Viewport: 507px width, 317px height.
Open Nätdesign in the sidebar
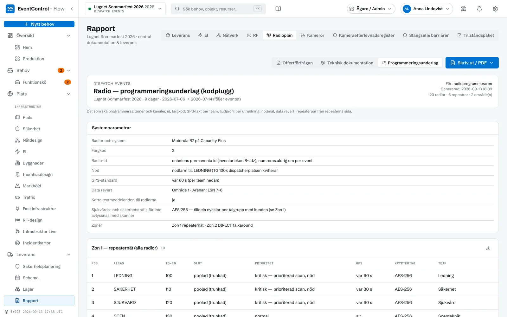coord(39,140)
